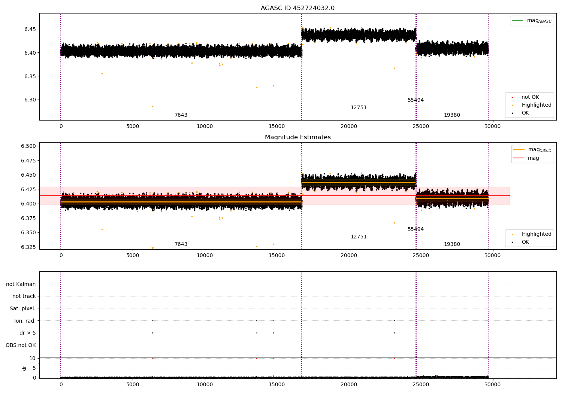Viewport: 562px width, 393px height.
Task: Click the 'dr > 5' axis label
Action: 28,333
